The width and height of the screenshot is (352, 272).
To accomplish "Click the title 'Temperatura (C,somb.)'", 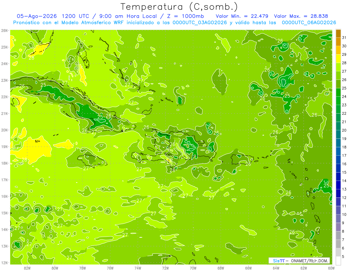I will (179, 7).
